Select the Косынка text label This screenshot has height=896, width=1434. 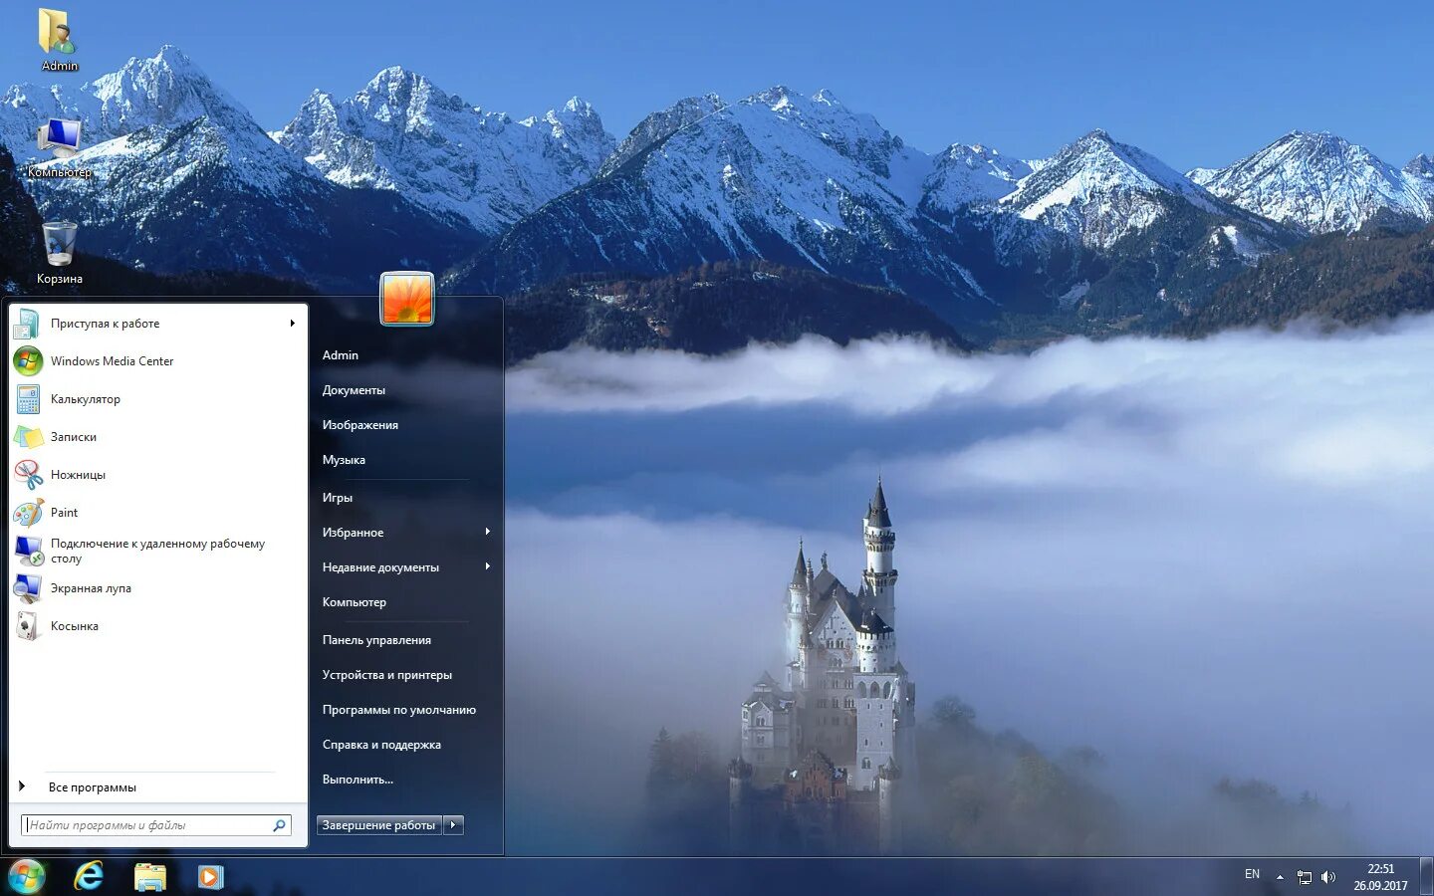click(x=75, y=626)
